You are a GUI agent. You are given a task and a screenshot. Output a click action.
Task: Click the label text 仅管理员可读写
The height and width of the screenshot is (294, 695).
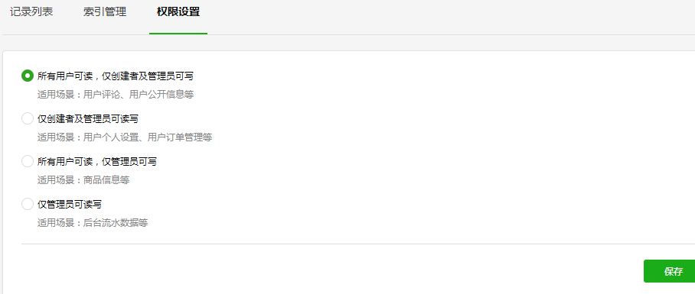(70, 205)
